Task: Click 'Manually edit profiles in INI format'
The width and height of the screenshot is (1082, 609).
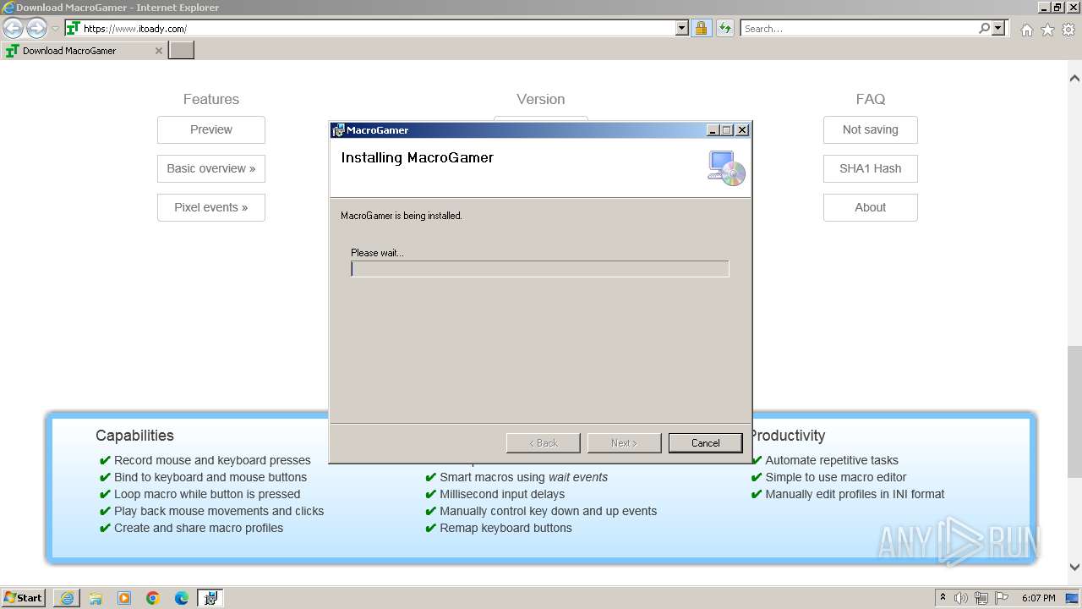Action: tap(855, 494)
